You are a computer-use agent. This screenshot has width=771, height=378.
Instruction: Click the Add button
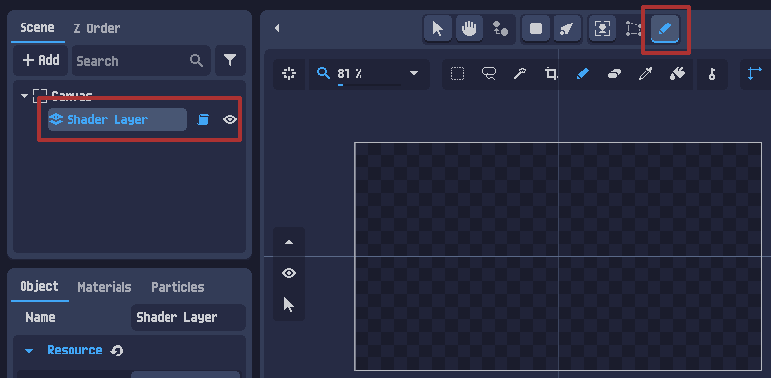[x=40, y=60]
